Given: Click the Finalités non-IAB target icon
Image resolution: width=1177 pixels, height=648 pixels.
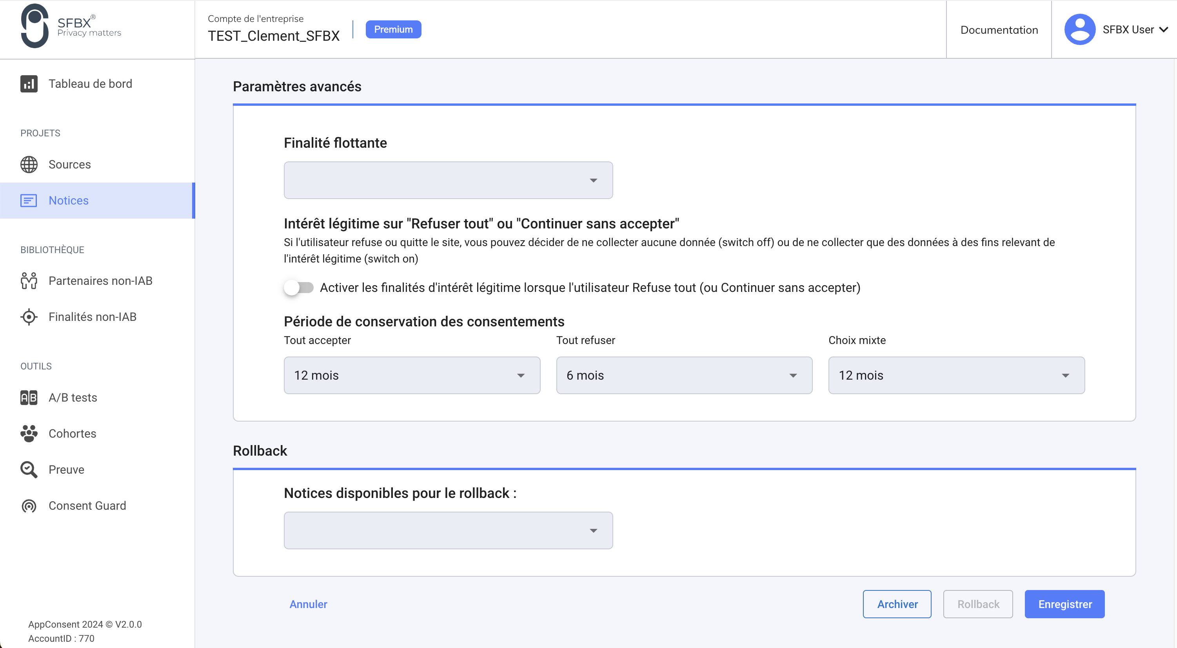Looking at the screenshot, I should click(x=29, y=317).
